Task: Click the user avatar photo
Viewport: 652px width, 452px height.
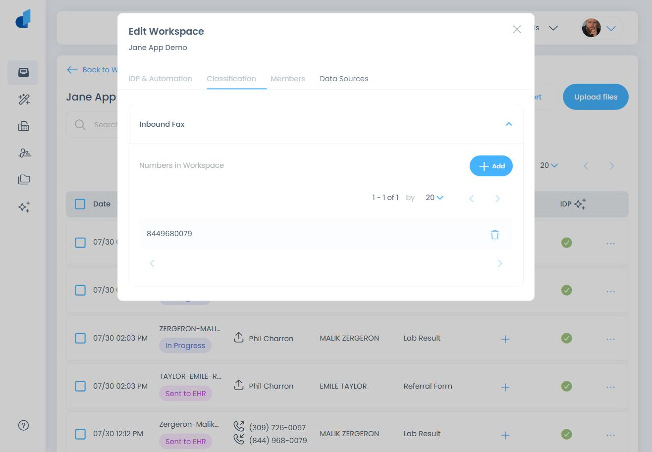Action: pyautogui.click(x=591, y=28)
